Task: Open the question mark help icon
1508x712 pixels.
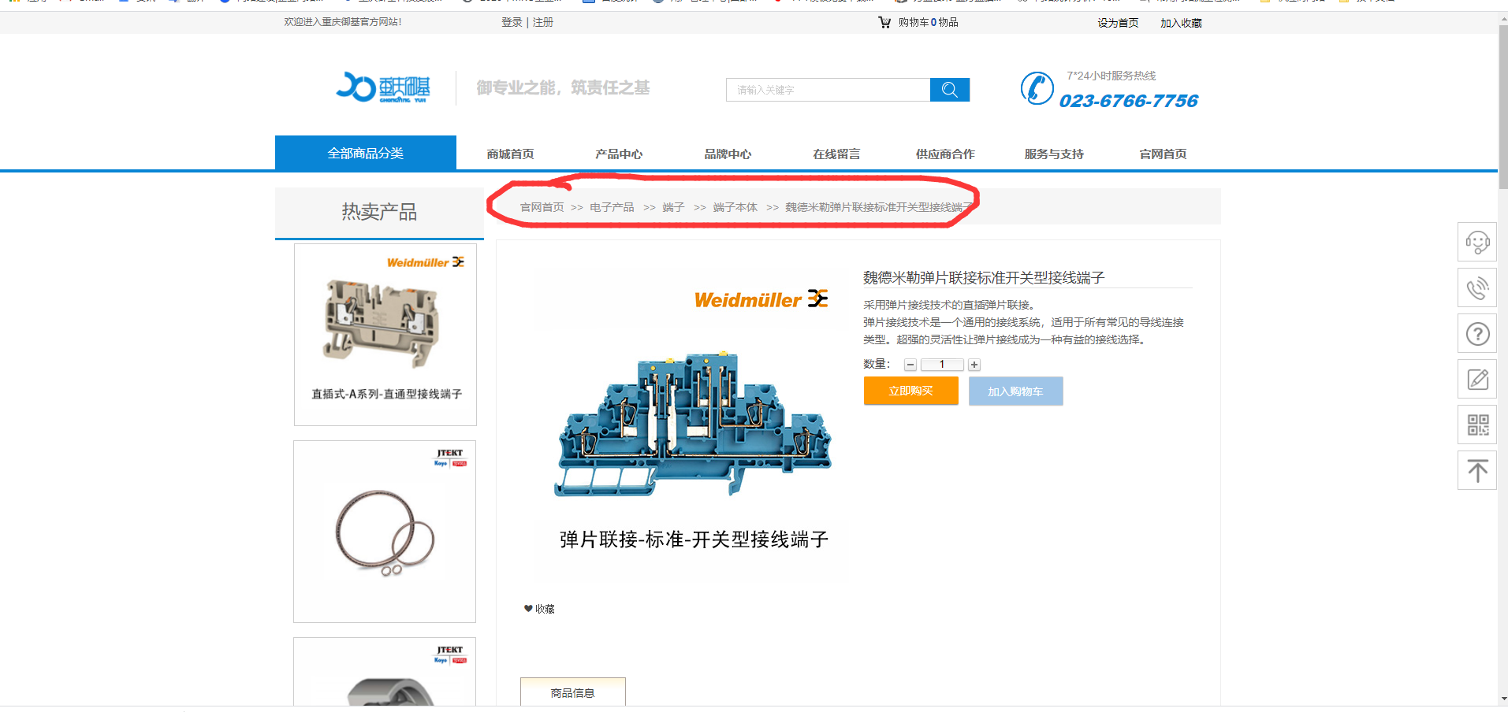Action: (x=1477, y=333)
